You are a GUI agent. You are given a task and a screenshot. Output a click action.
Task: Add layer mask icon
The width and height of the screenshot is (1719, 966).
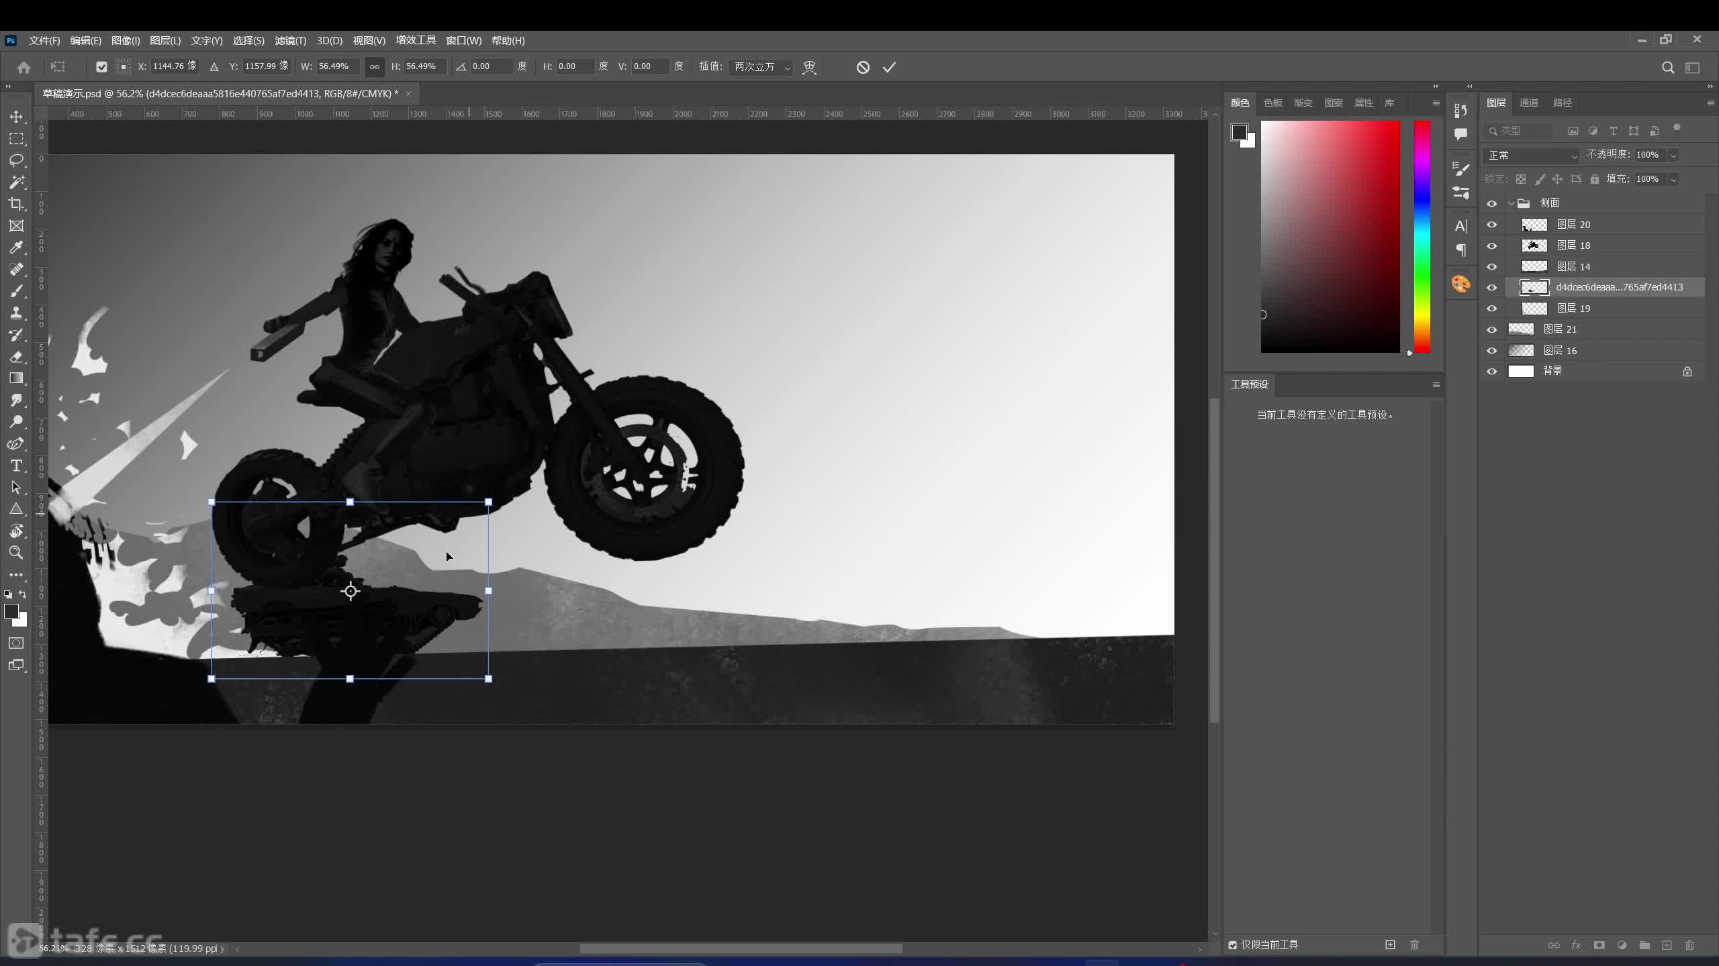(1599, 945)
